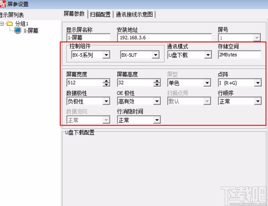The width and height of the screenshot is (268, 206).
Task: Click the 存储空间 field showing 2MBytes
Action: tap(239, 55)
